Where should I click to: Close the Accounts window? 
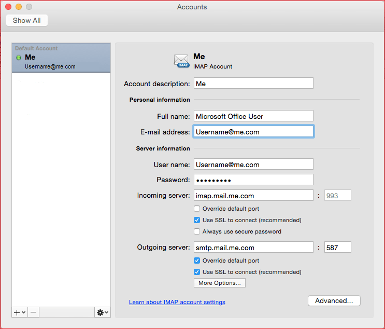click(x=8, y=7)
